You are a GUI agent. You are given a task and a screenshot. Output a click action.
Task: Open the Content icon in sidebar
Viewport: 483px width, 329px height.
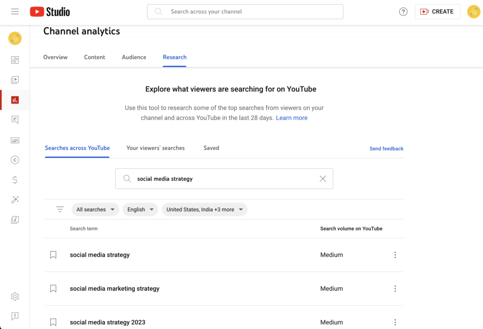tap(15, 80)
